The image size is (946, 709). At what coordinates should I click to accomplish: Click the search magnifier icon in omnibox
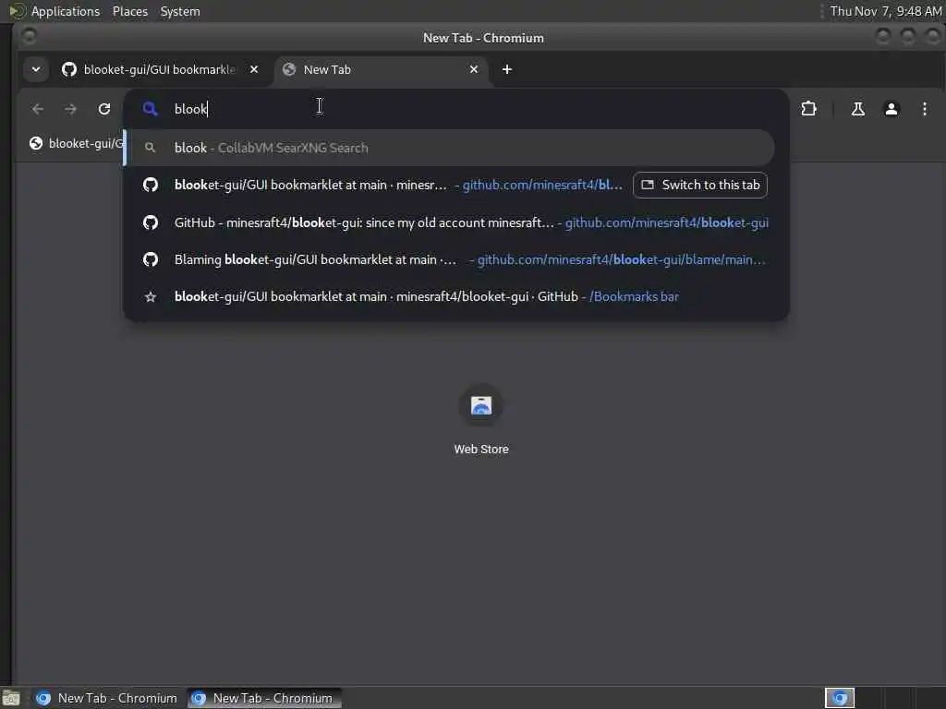click(151, 109)
